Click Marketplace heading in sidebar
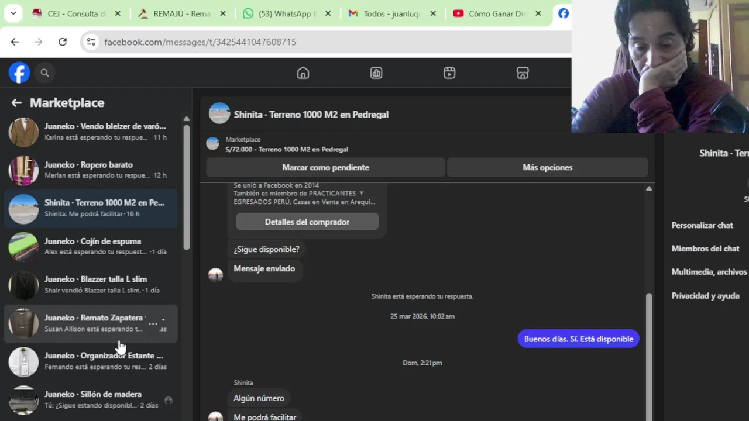Image resolution: width=749 pixels, height=421 pixels. pyautogui.click(x=67, y=103)
